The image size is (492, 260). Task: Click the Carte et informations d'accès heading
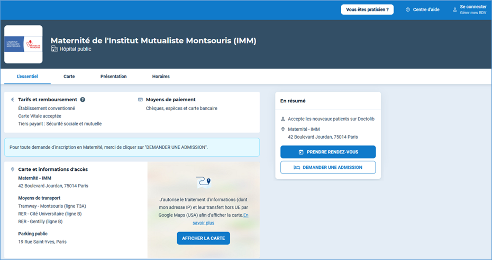[x=53, y=169]
